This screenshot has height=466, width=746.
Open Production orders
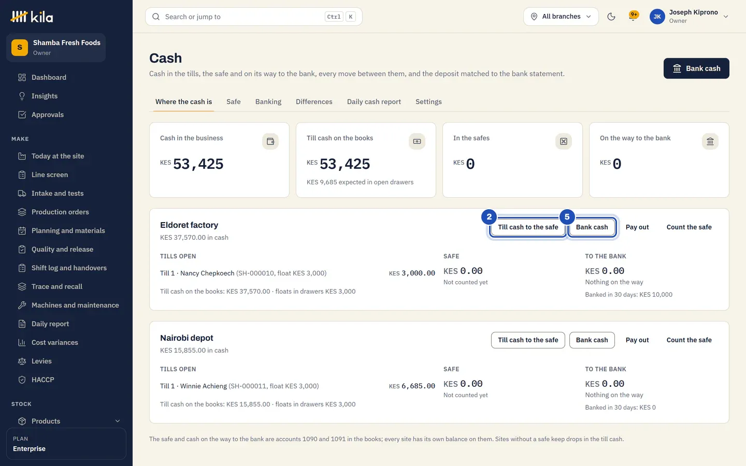(x=66, y=212)
